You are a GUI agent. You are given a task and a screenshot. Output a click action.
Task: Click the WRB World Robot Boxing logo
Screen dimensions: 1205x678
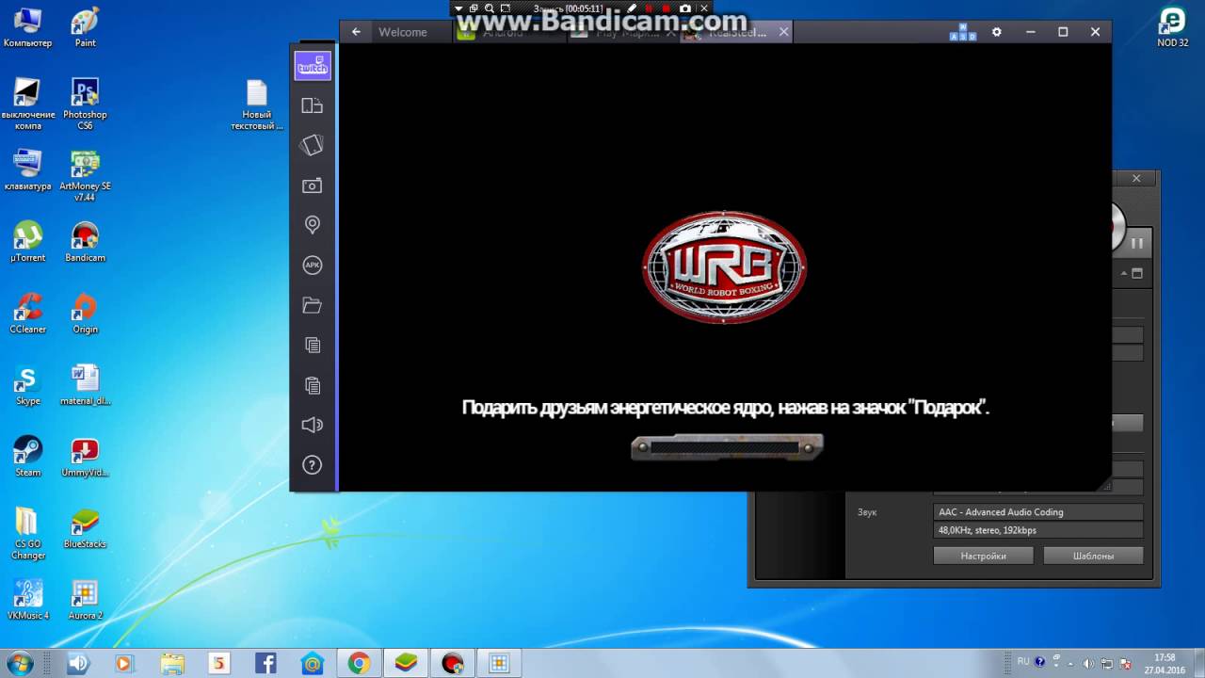click(x=724, y=267)
